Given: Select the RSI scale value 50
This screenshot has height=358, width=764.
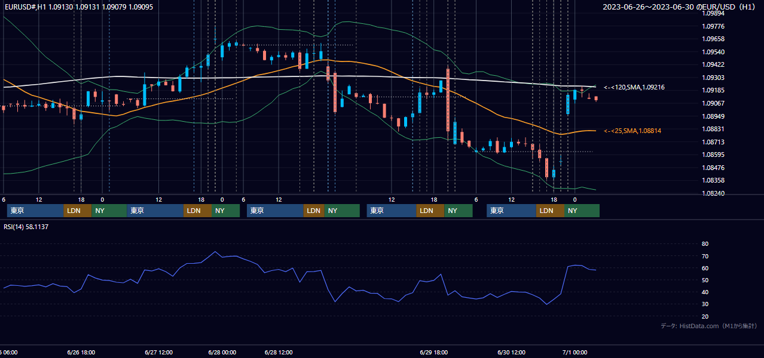Looking at the screenshot, I should 705,280.
